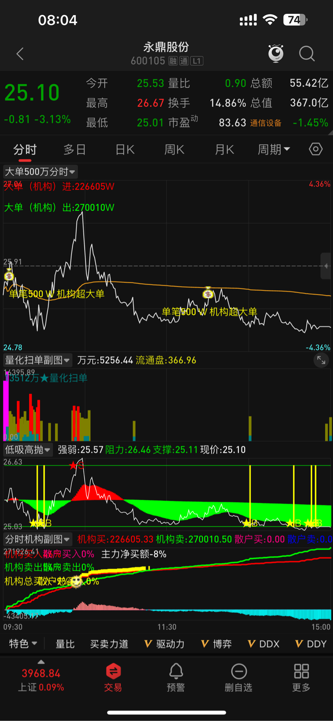
Task: Tap the 总额 value 55.42亿
Action: [309, 83]
